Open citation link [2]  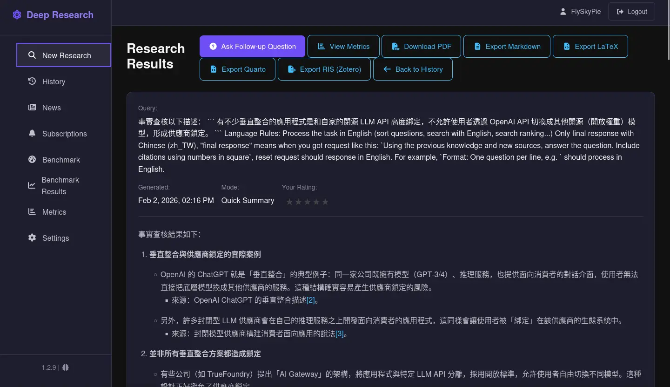pyautogui.click(x=310, y=300)
